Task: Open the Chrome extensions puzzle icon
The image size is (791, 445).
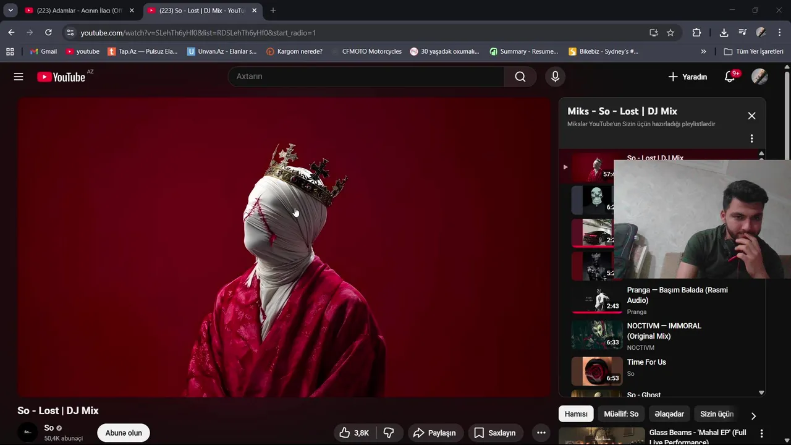Action: coord(696,33)
